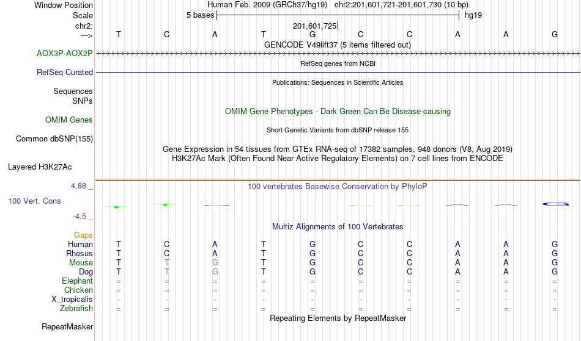581x341 pixels.
Task: Click the Gaps row label
Action: coord(83,235)
